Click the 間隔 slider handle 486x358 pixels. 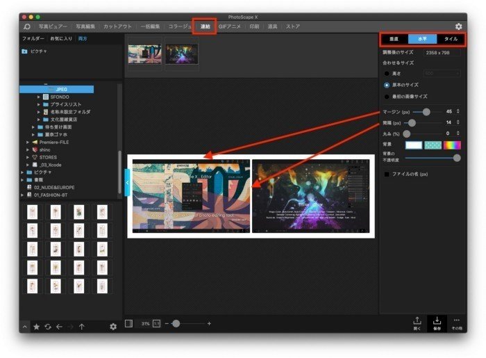tap(412, 123)
